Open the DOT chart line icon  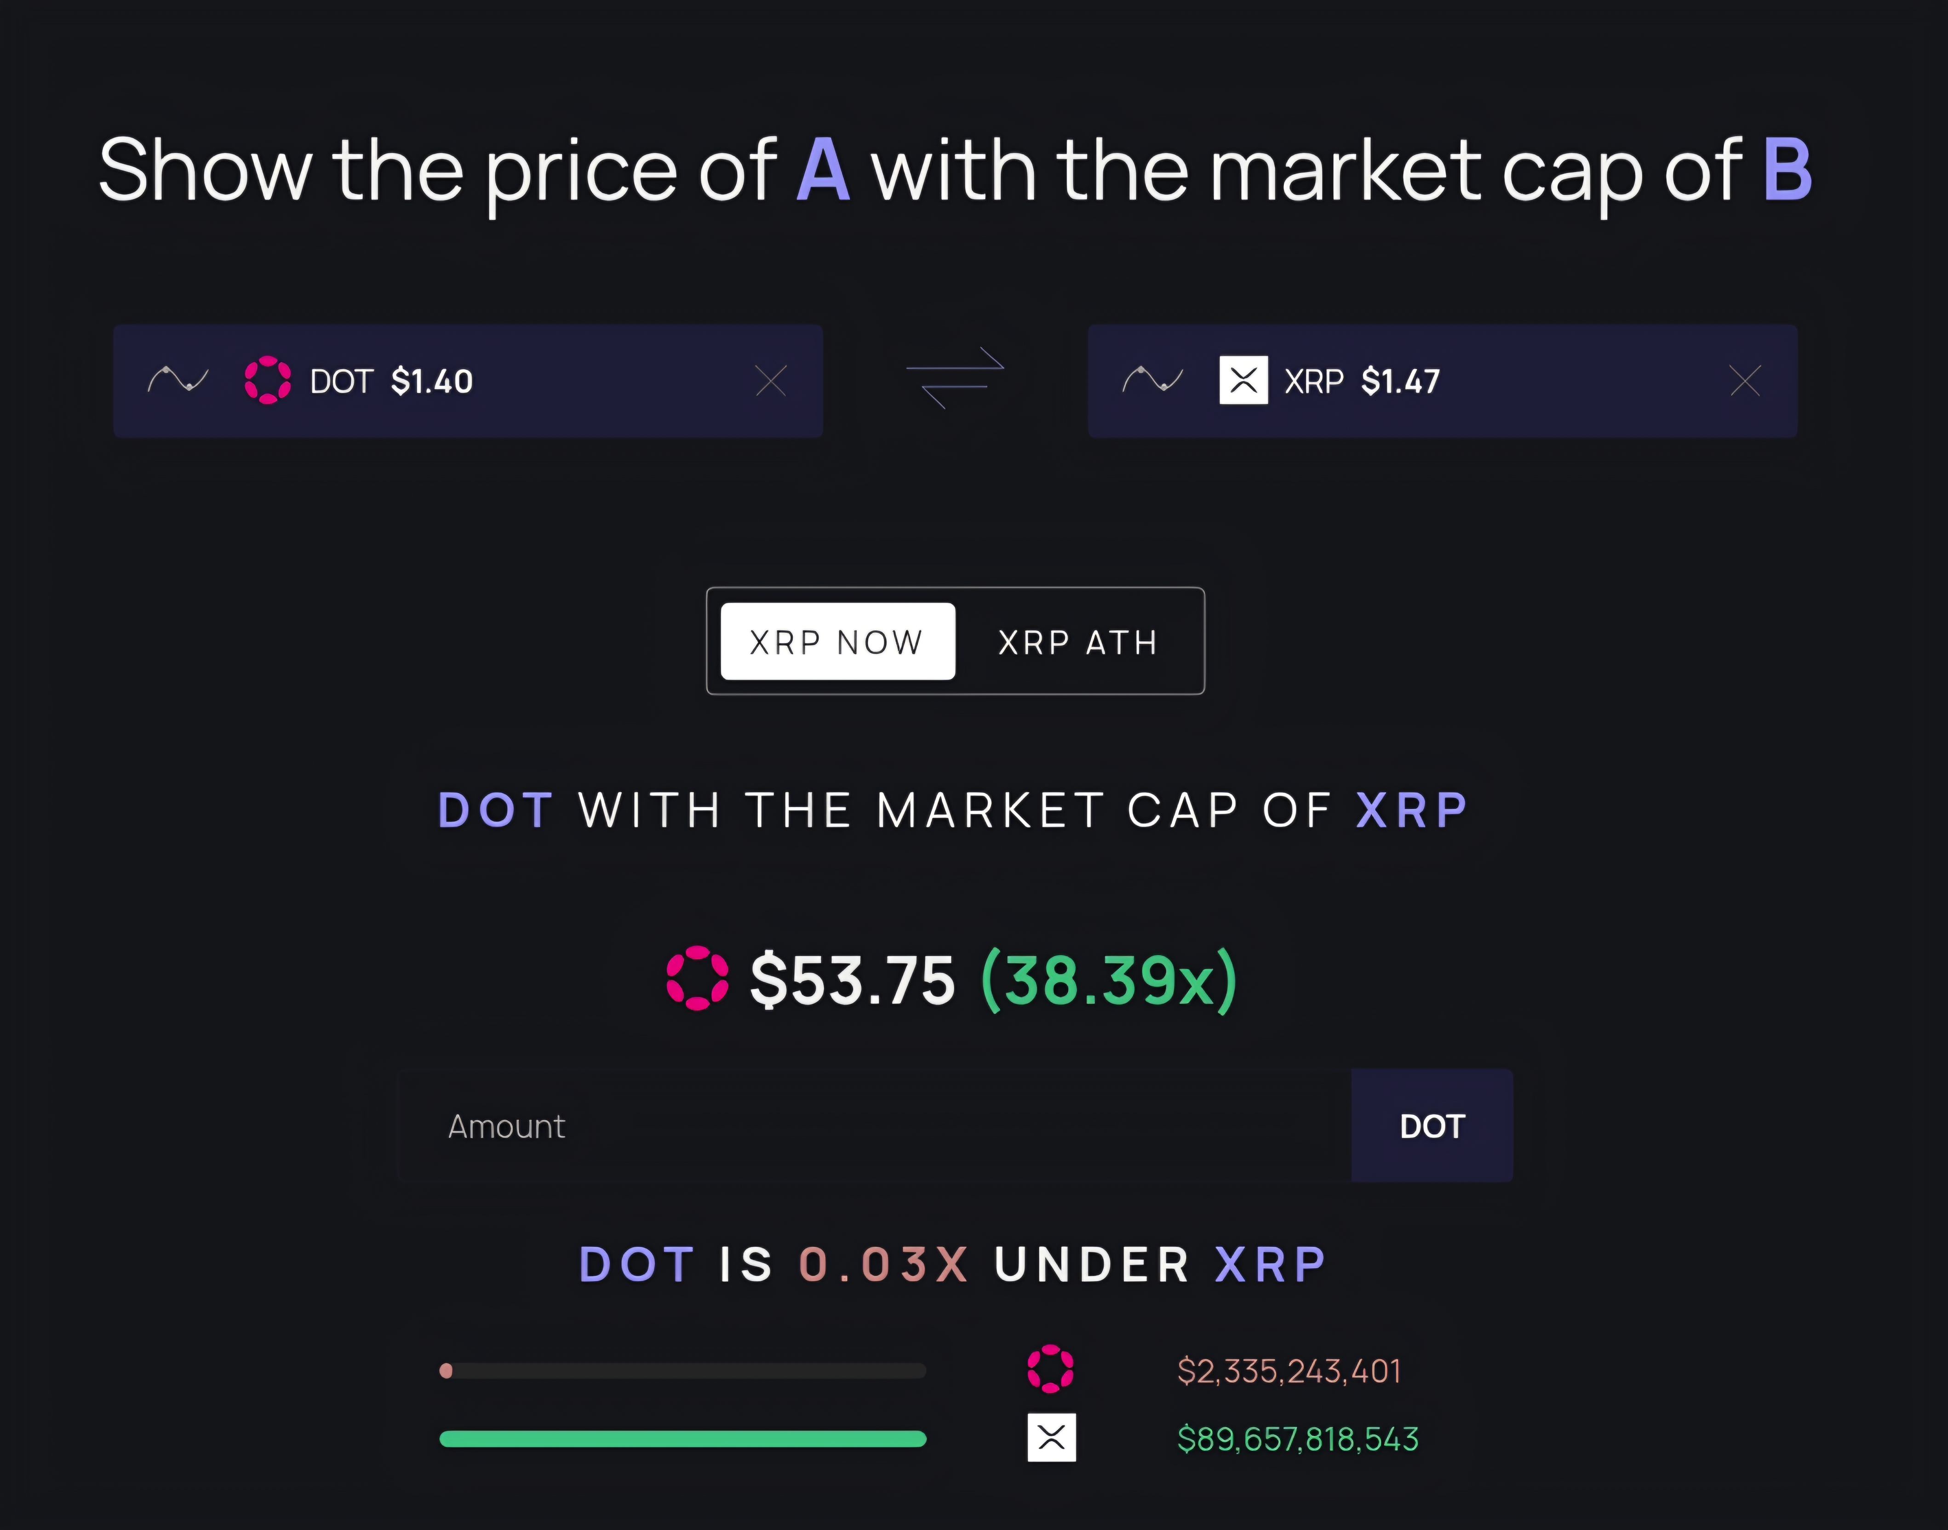(178, 380)
